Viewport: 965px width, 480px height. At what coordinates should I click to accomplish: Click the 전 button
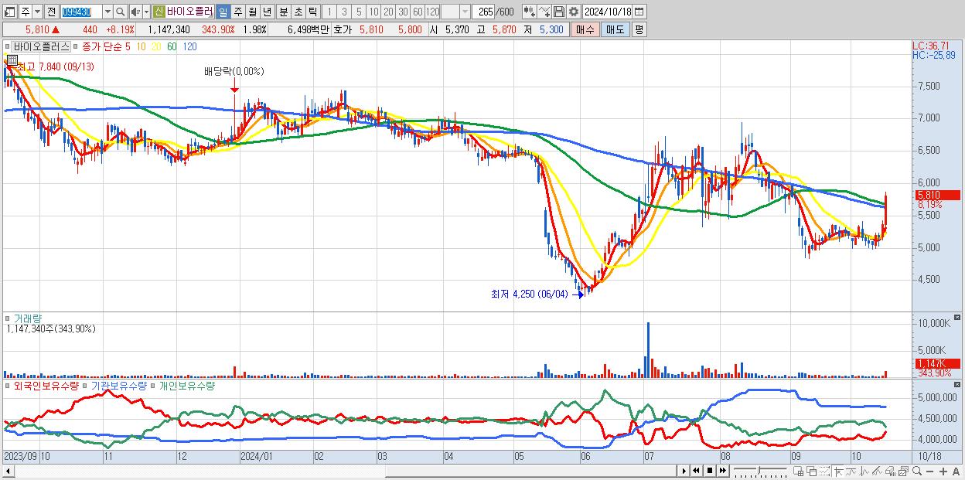(x=51, y=12)
